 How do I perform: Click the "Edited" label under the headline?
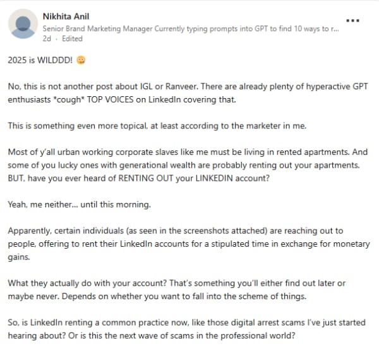click(x=72, y=39)
